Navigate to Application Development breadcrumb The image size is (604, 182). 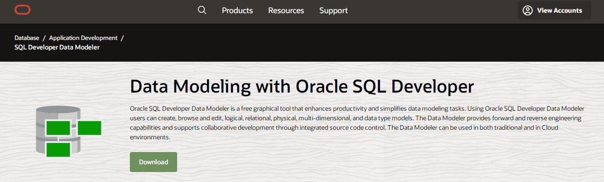[x=83, y=38]
